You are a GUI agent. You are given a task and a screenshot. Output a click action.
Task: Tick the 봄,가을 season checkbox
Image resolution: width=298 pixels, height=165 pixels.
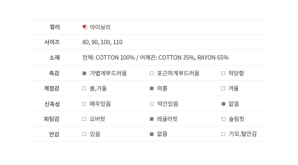tap(84, 88)
